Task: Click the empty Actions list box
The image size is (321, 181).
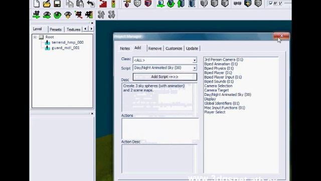Action: tap(160, 129)
